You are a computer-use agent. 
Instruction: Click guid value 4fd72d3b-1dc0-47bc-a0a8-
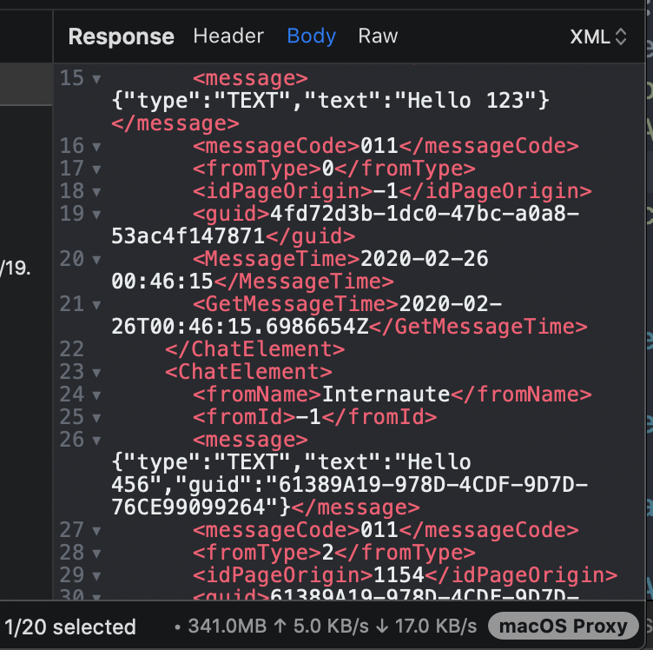[x=425, y=213]
